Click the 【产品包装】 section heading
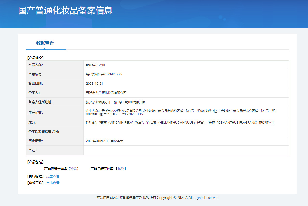308x206 pixels. [35, 162]
